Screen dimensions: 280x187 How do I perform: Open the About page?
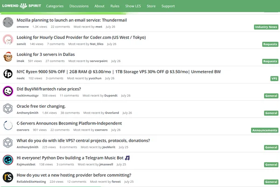coord(99,6)
